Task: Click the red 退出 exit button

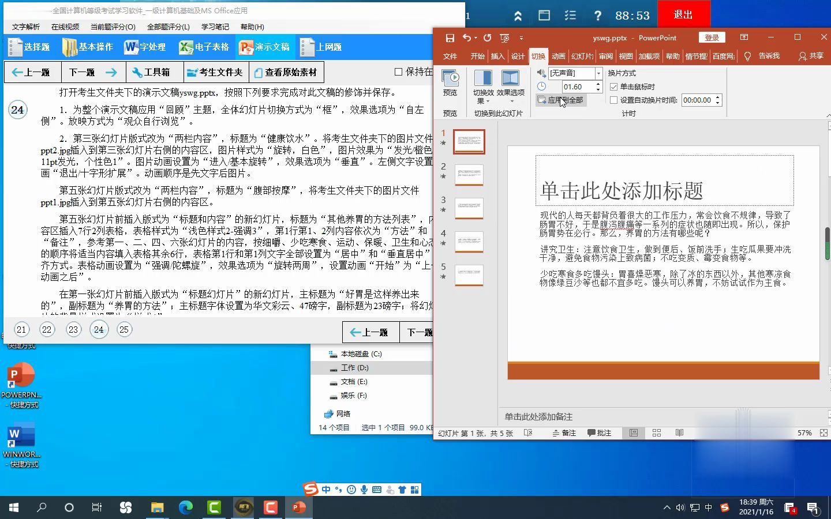Action: tap(683, 14)
